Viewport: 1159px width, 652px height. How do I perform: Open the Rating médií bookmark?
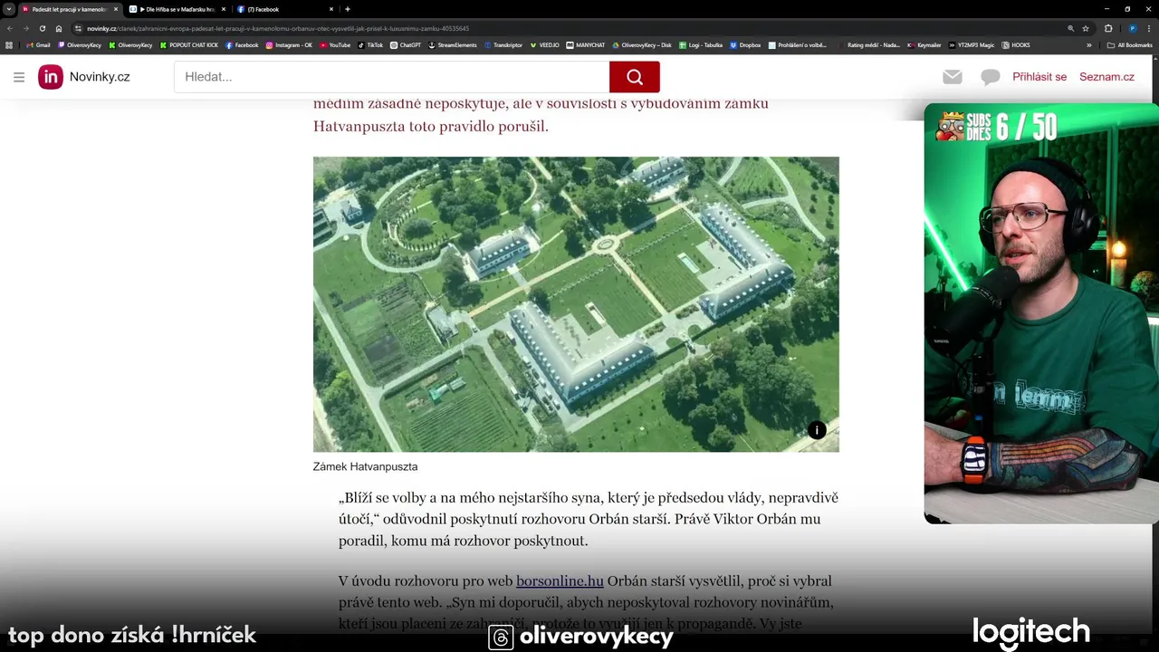pyautogui.click(x=868, y=44)
